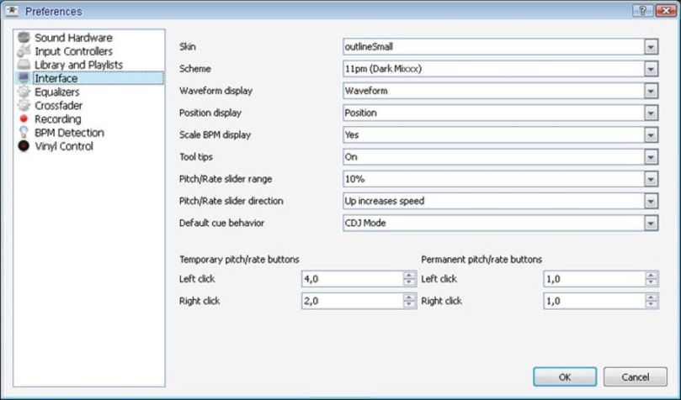
Task: Click the help question mark button
Action: [x=643, y=11]
